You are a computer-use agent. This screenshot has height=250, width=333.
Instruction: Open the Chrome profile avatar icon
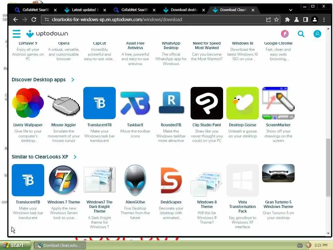(315, 20)
